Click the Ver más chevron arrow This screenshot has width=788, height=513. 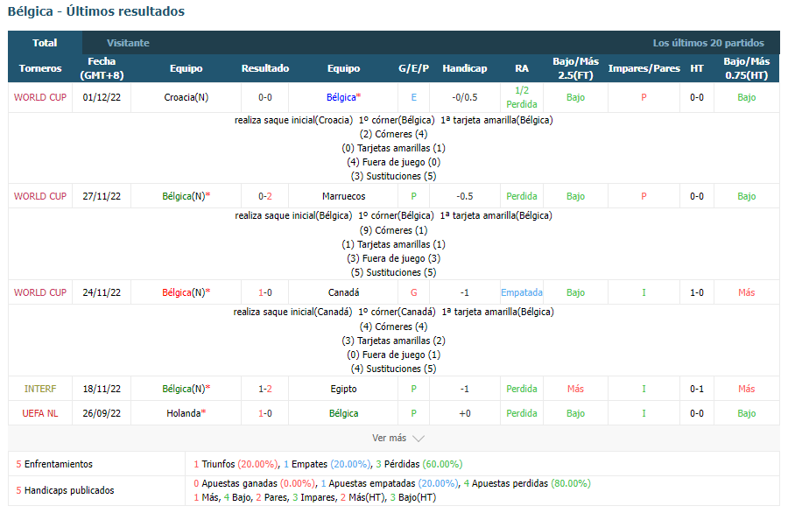pos(419,439)
